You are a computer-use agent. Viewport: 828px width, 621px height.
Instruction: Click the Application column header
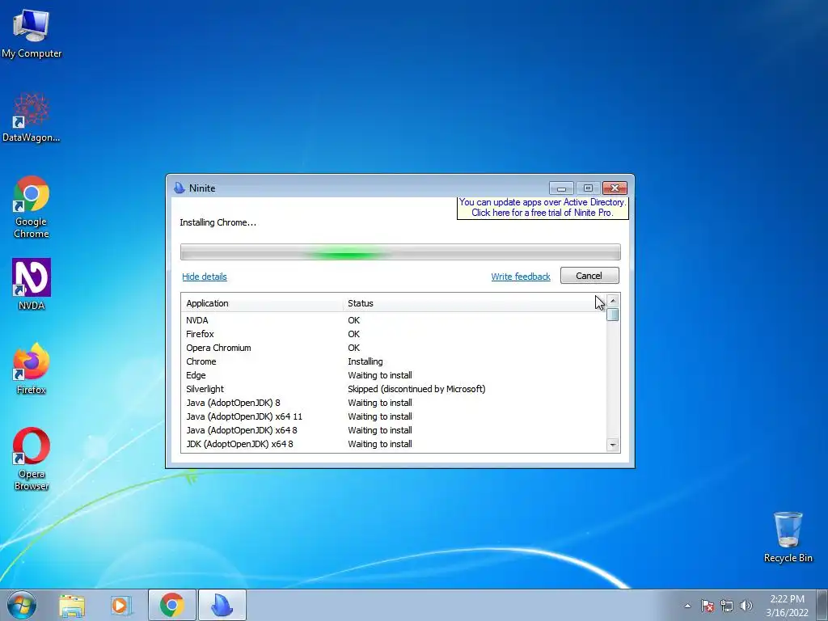pyautogui.click(x=262, y=303)
